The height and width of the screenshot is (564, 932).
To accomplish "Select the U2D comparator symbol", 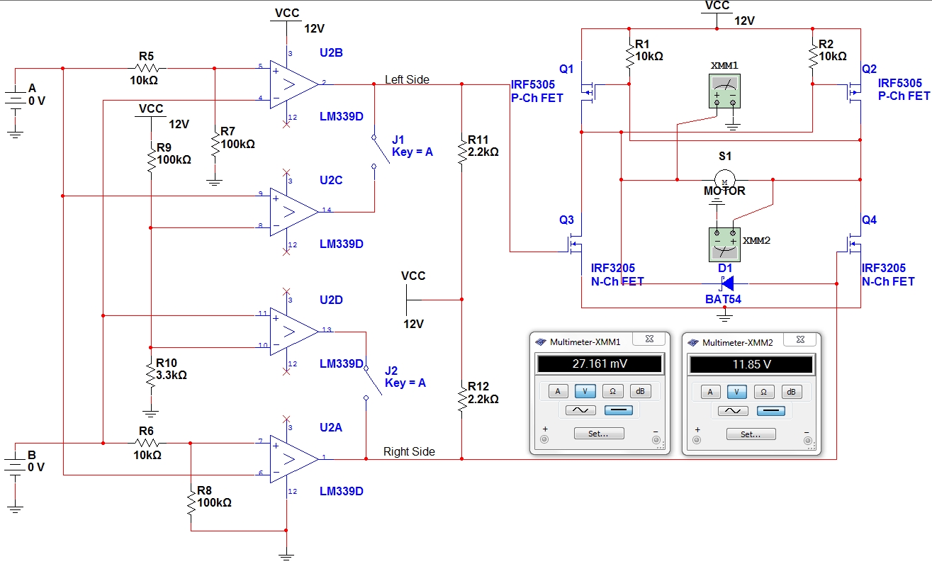I will pyautogui.click(x=294, y=331).
